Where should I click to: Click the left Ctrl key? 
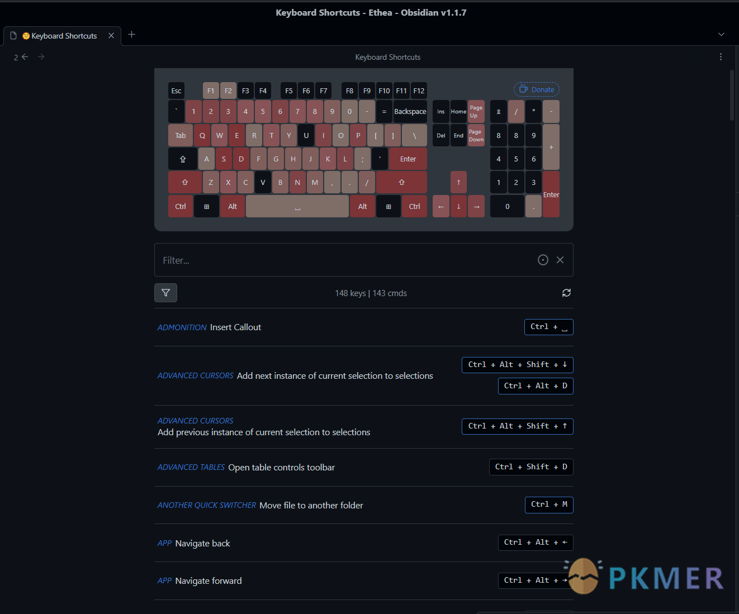181,206
